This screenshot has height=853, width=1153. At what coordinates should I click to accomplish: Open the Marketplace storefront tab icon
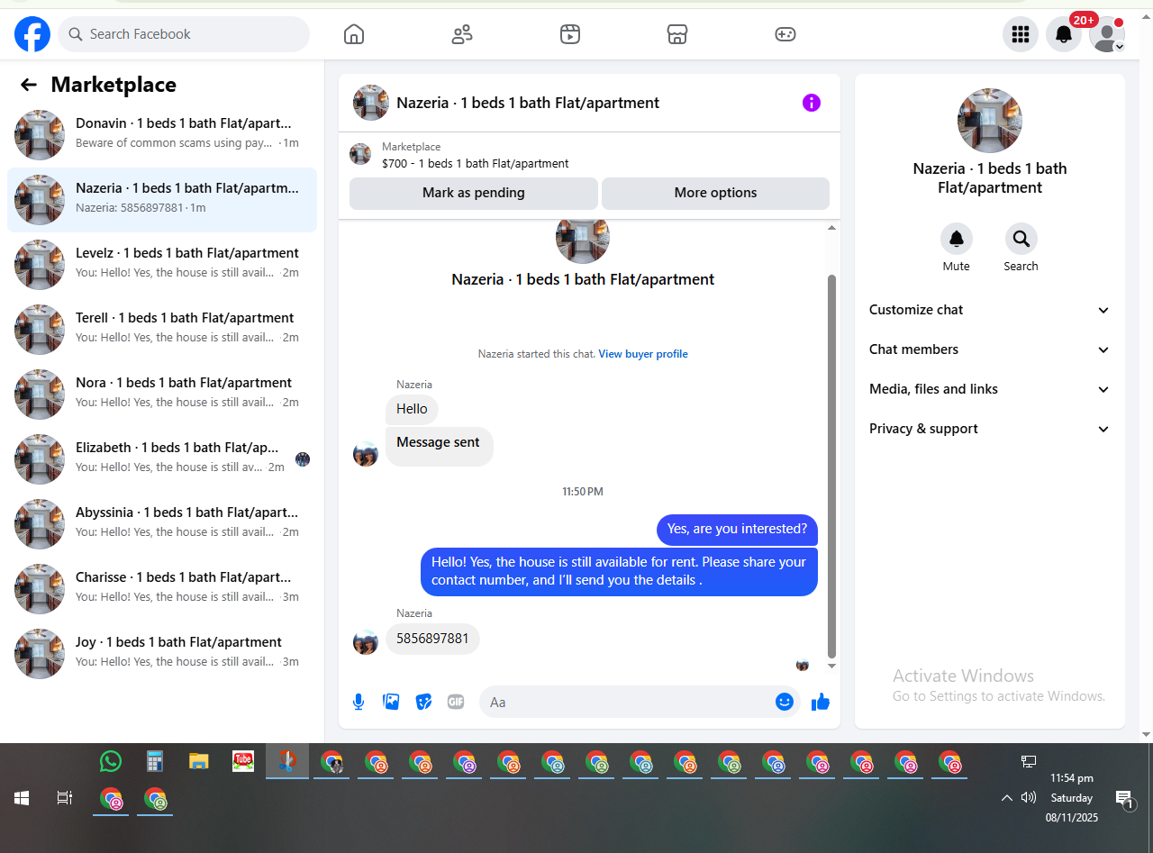coord(677,34)
